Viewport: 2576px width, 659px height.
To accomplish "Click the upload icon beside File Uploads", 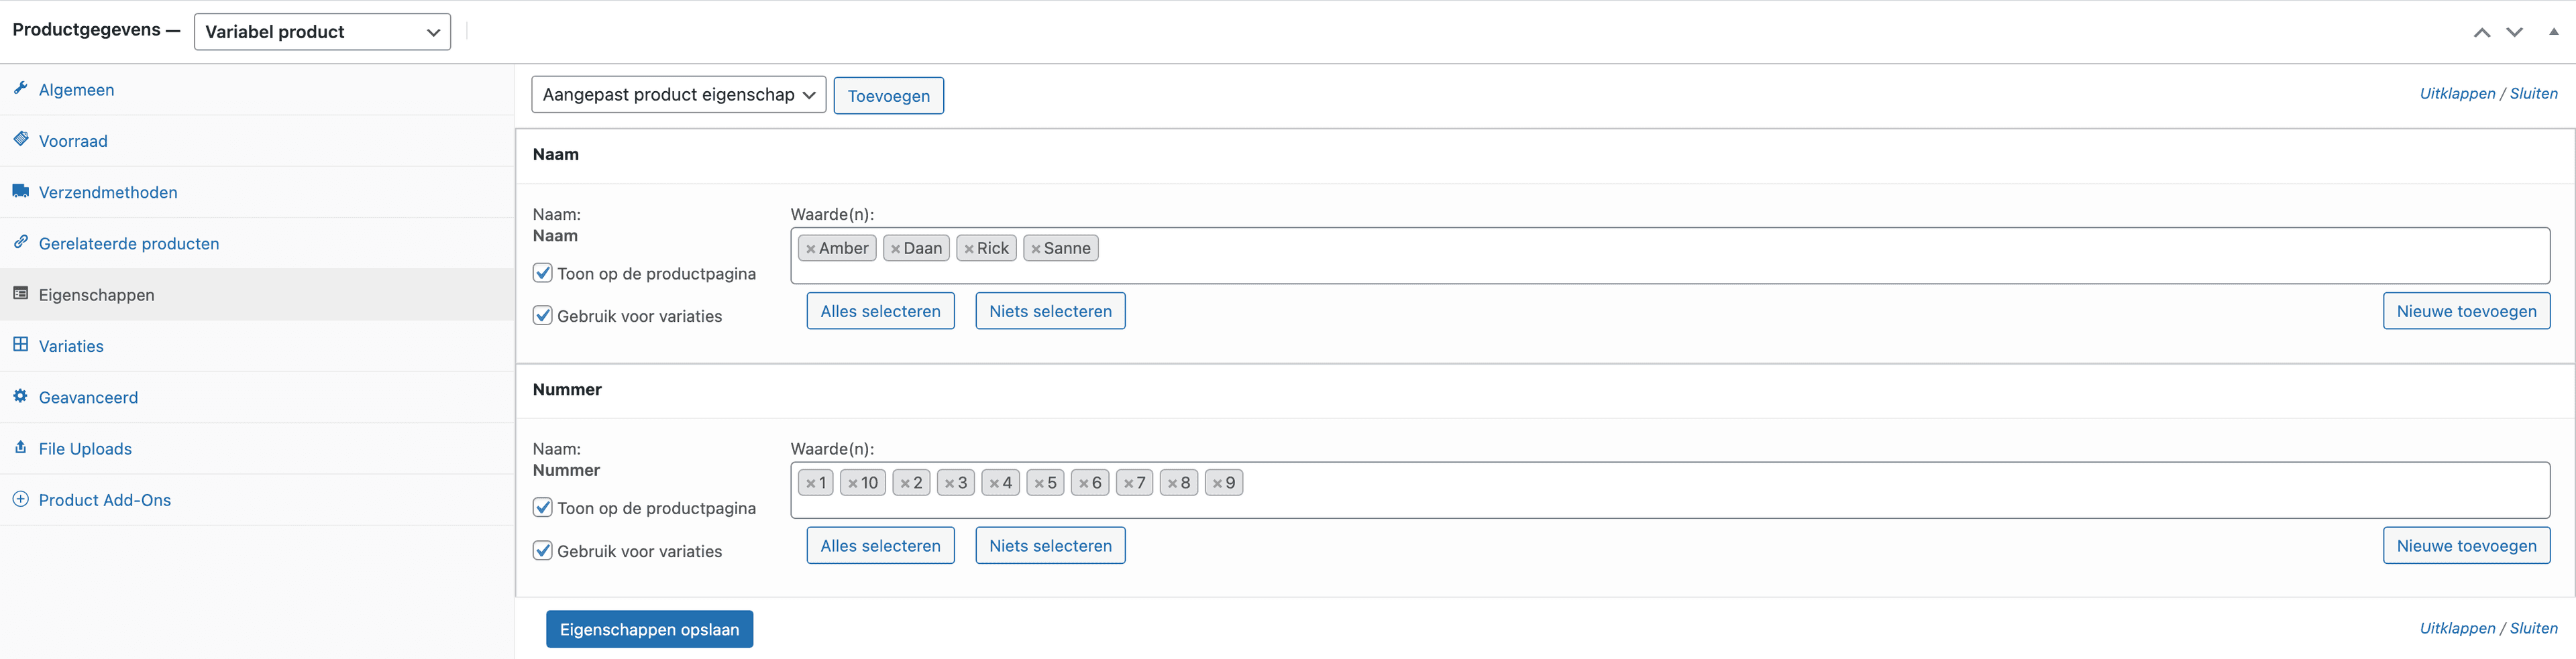I will click(20, 447).
